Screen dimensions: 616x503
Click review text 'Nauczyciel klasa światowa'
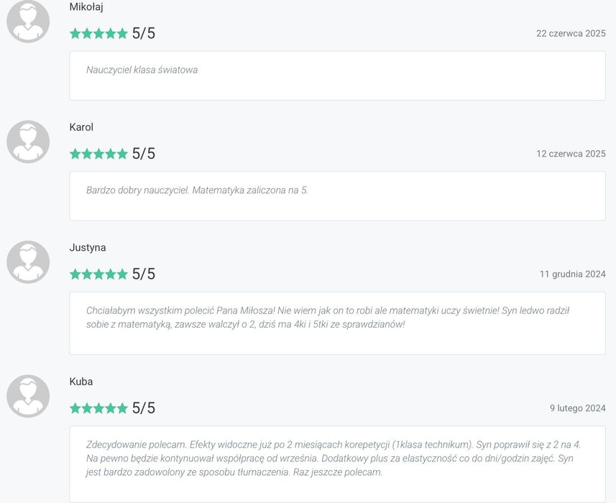coord(142,70)
